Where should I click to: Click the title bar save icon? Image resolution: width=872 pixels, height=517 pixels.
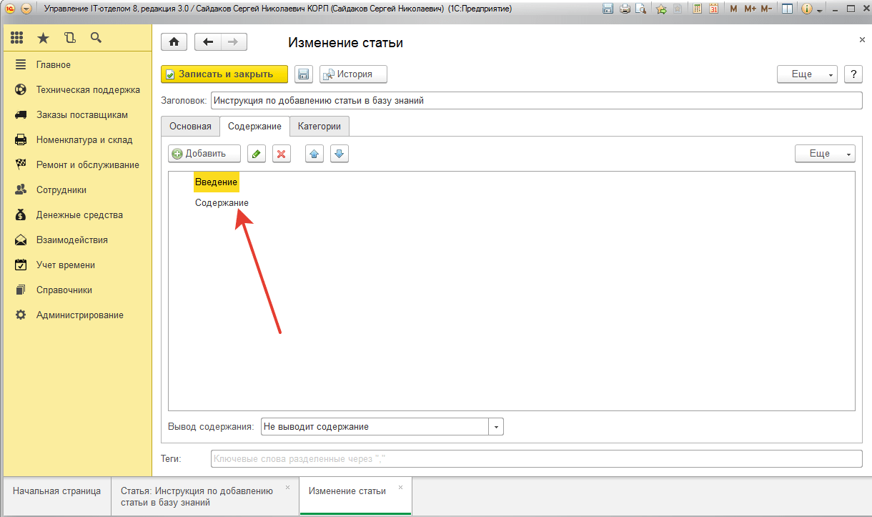(x=608, y=9)
